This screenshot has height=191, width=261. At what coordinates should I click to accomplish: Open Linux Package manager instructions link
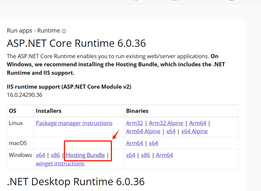coord(74,123)
